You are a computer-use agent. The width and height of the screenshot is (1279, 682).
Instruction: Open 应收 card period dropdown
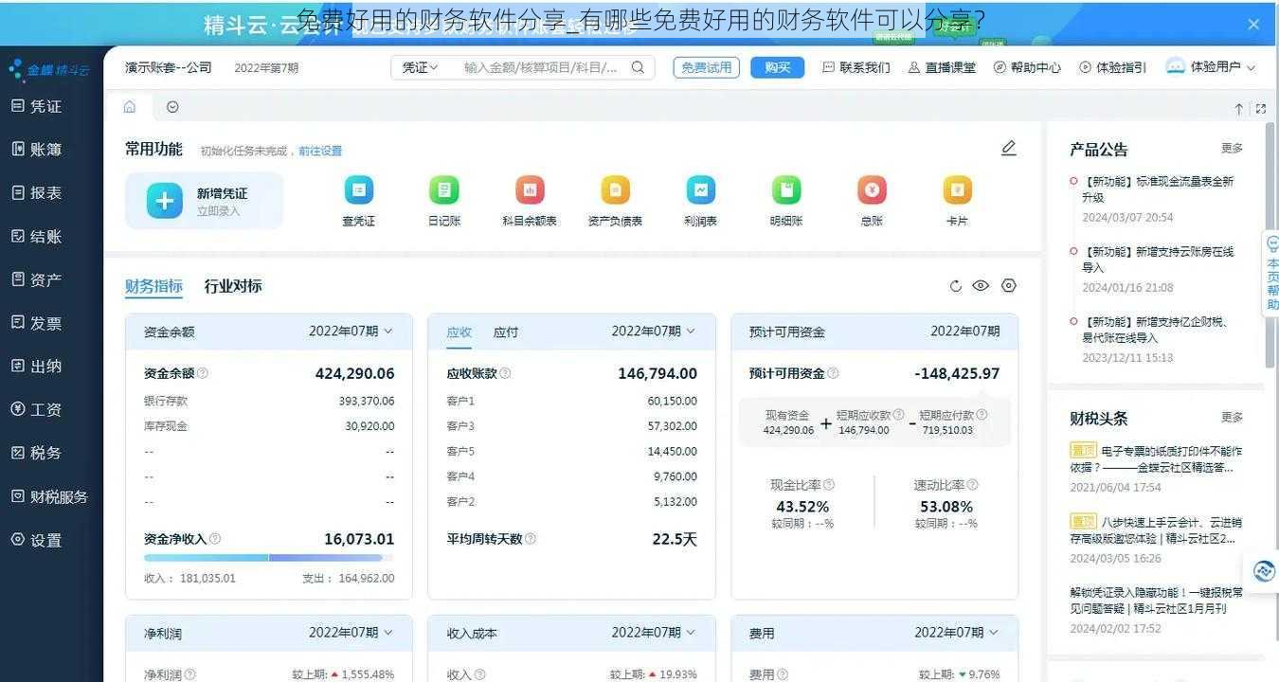(654, 332)
